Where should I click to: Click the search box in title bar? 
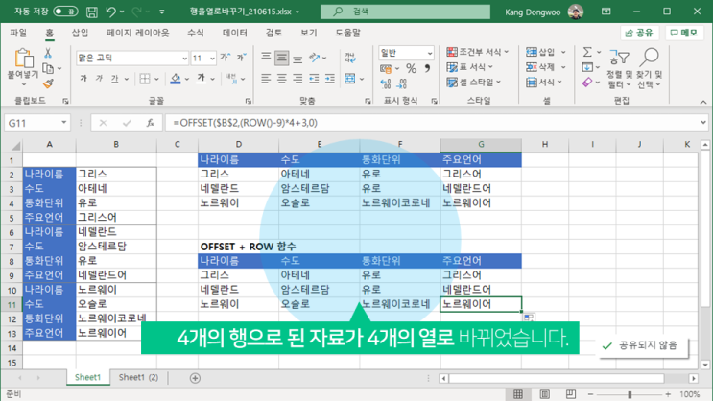(405, 12)
